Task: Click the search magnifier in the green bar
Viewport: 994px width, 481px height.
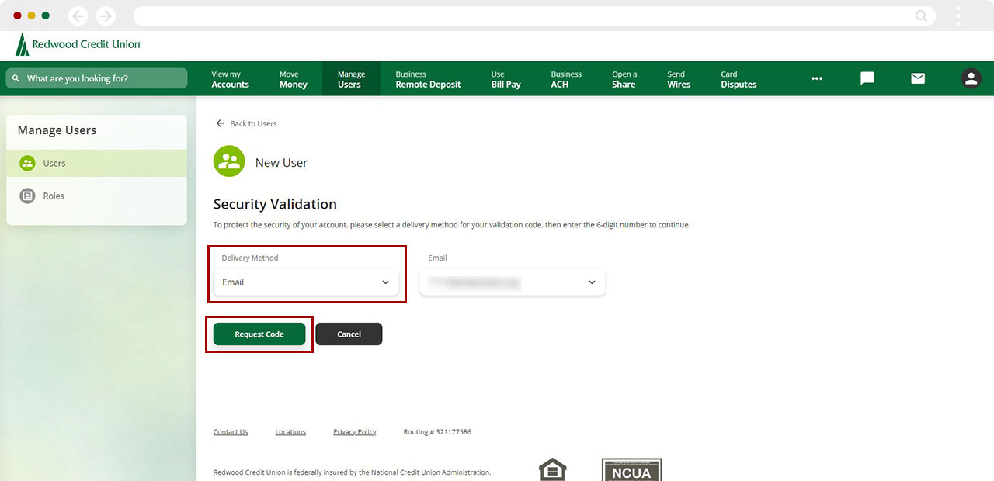Action: tap(16, 78)
